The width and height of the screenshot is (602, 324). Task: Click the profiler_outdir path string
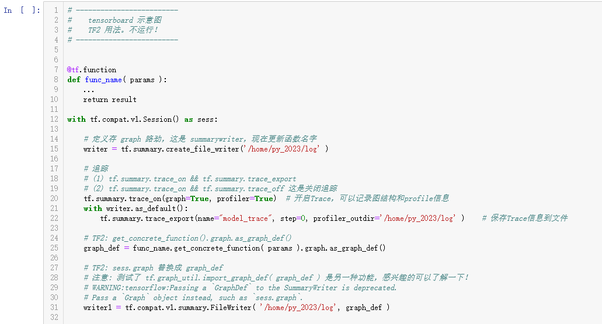[x=418, y=219]
